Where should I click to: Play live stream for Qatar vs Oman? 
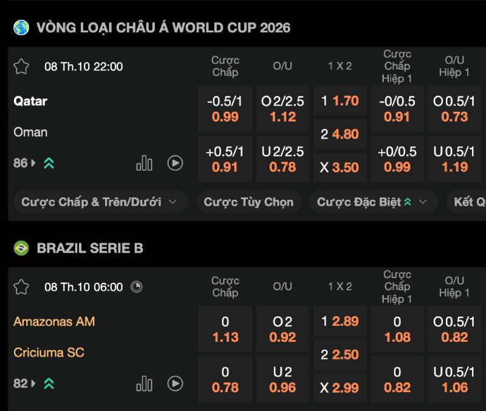point(175,163)
